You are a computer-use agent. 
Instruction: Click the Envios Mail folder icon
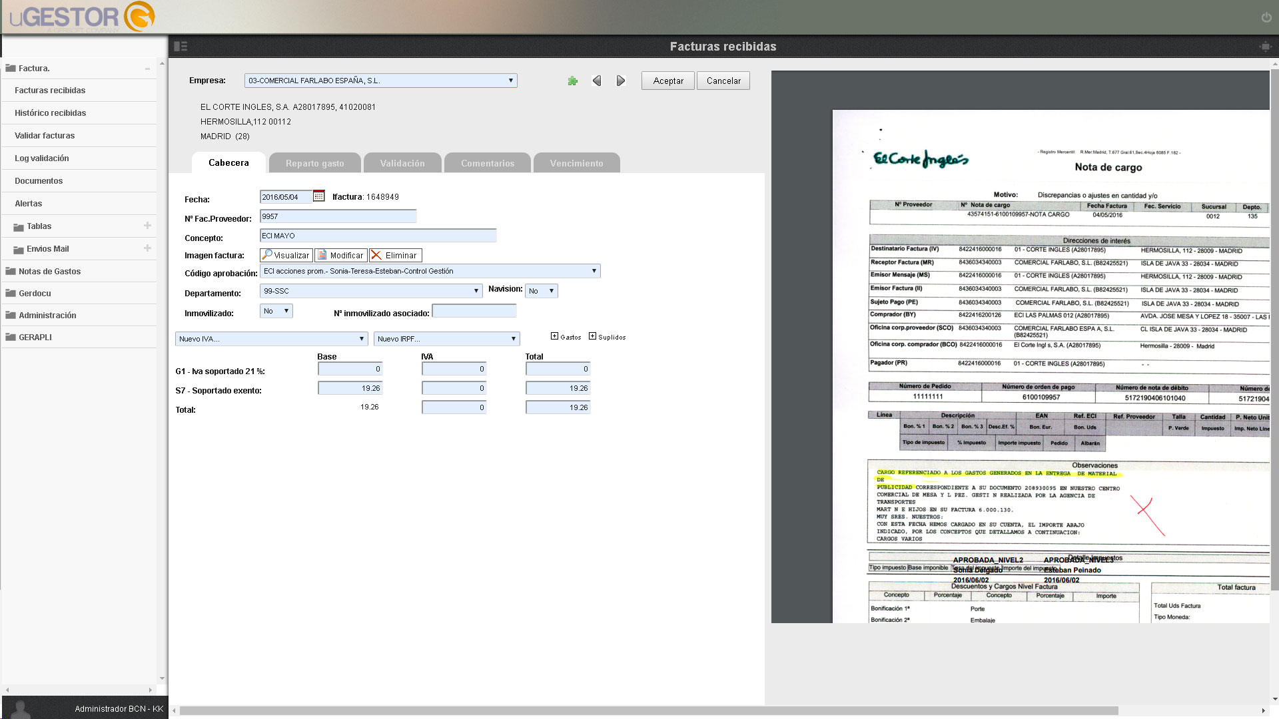[19, 250]
